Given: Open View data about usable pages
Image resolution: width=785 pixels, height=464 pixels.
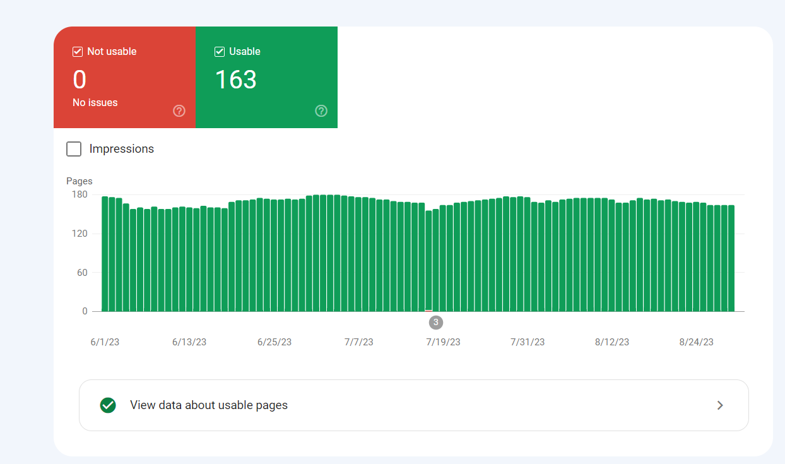Looking at the screenshot, I should pyautogui.click(x=413, y=405).
